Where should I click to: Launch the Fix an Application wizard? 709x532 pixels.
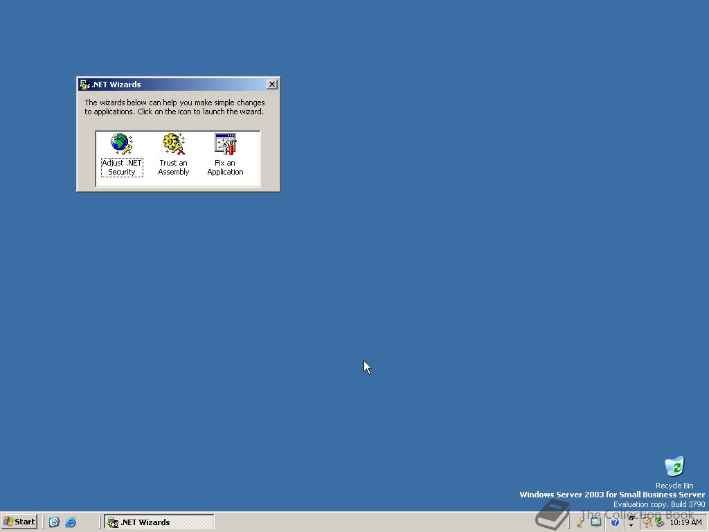point(225,154)
